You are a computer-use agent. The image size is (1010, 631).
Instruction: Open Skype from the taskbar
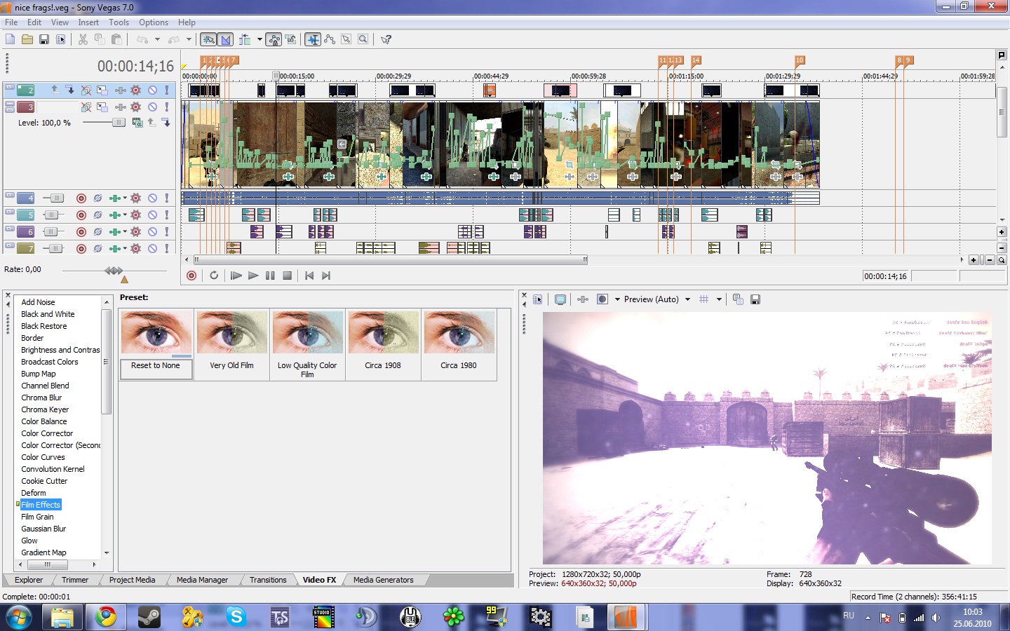pyautogui.click(x=236, y=617)
